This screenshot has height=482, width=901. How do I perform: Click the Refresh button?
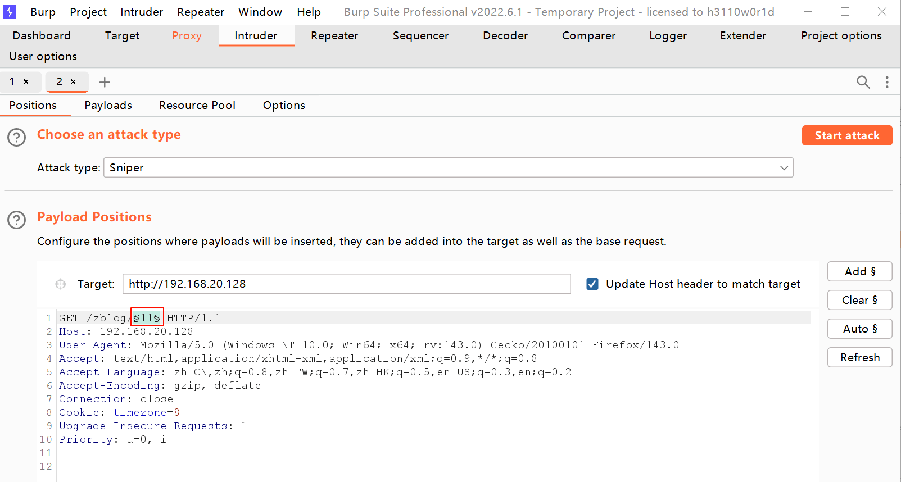(x=860, y=357)
